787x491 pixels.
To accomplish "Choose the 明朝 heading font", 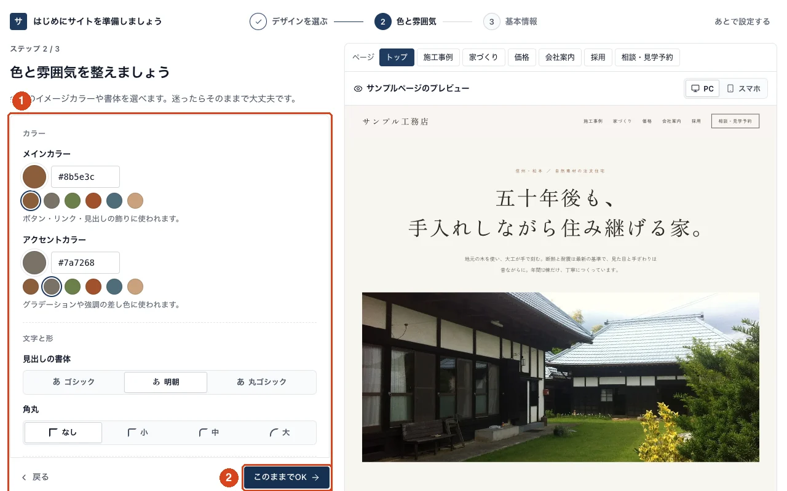I will click(165, 382).
